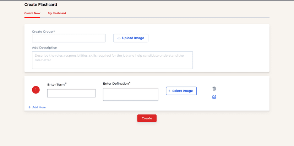Click into the Add Description text area
Image resolution: width=294 pixels, height=146 pixels.
112,60
